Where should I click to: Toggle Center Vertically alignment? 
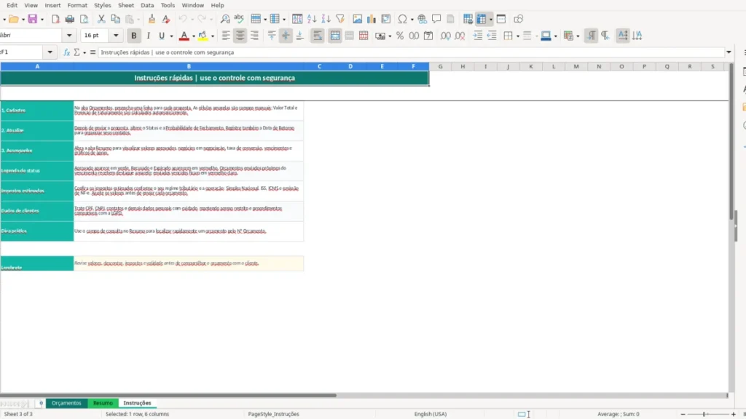click(286, 36)
